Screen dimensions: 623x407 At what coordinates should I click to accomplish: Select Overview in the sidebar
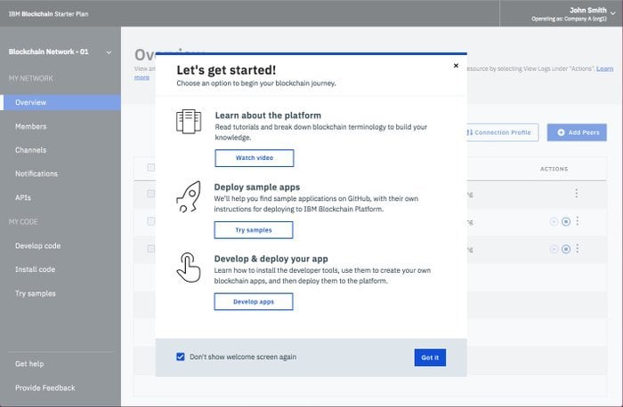pos(61,102)
